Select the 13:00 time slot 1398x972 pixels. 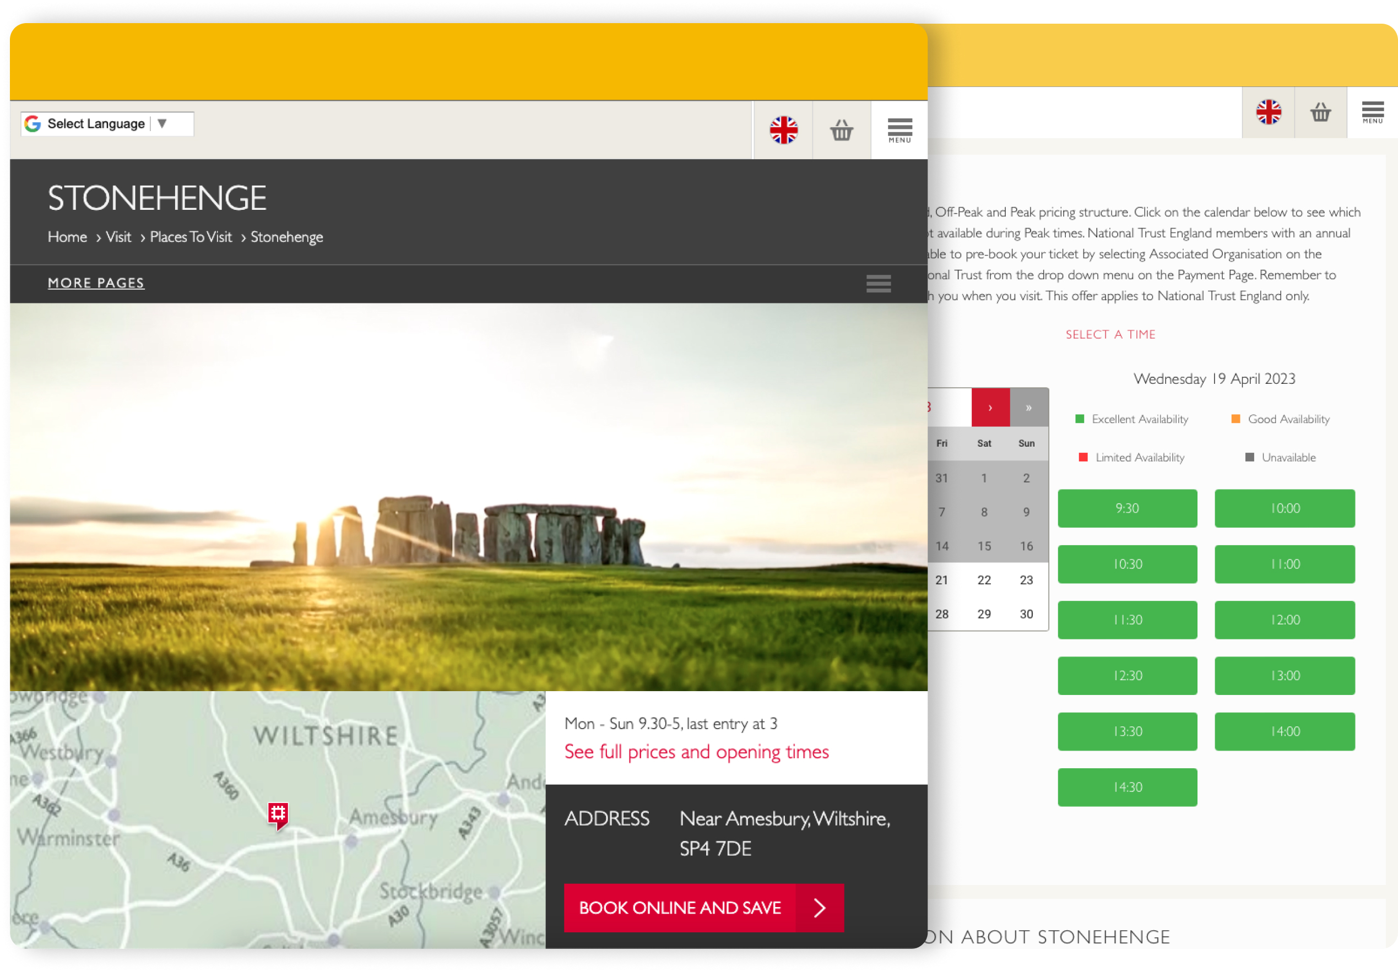(x=1285, y=676)
